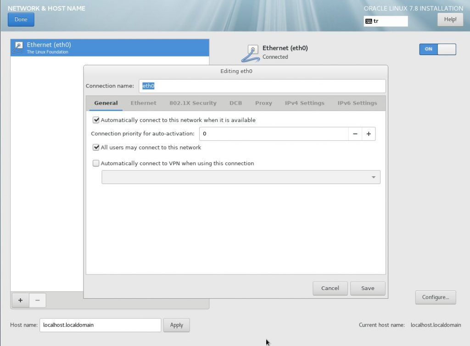Open the IPv4 Settings tab
Image resolution: width=470 pixels, height=346 pixels.
(x=305, y=103)
